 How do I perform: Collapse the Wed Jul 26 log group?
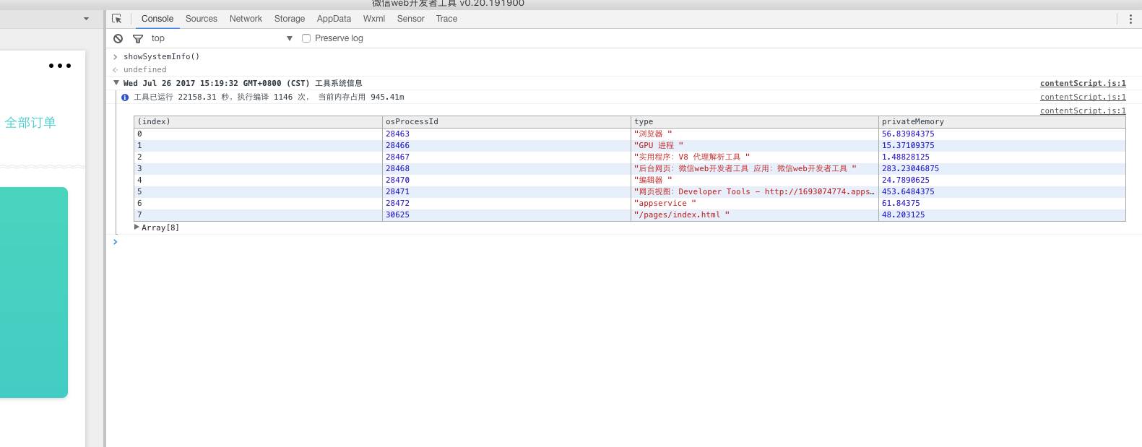[116, 83]
